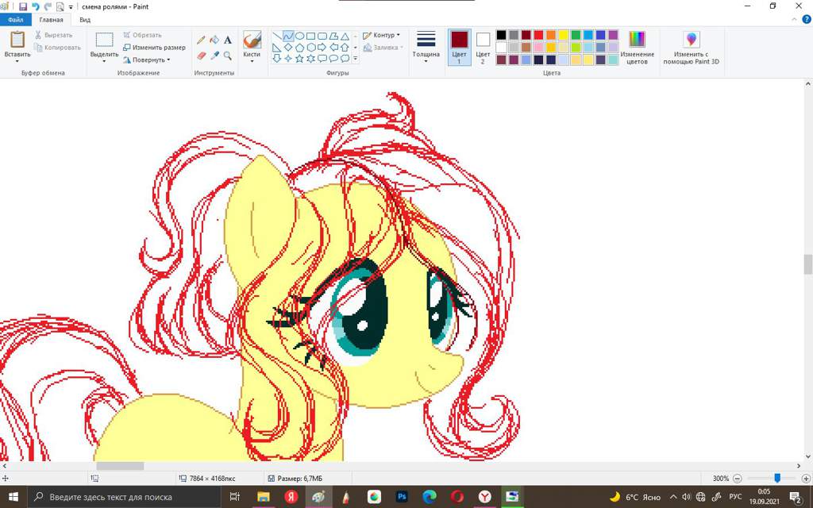Click Изменить с помощью Paint 3D
The image size is (813, 508).
[x=692, y=47]
